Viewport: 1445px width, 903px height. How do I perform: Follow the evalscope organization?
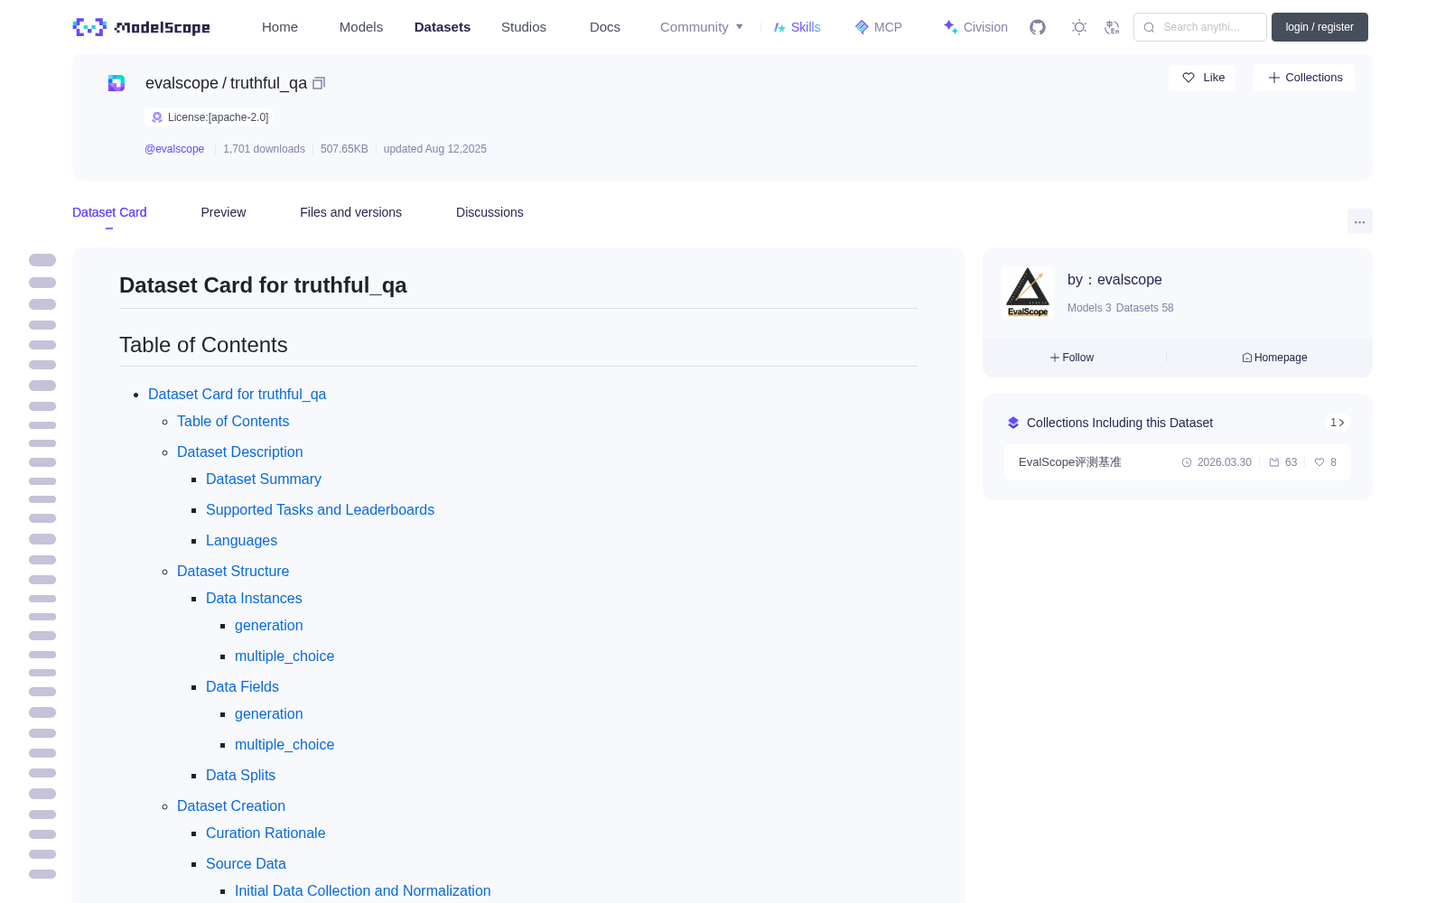coord(1072,358)
